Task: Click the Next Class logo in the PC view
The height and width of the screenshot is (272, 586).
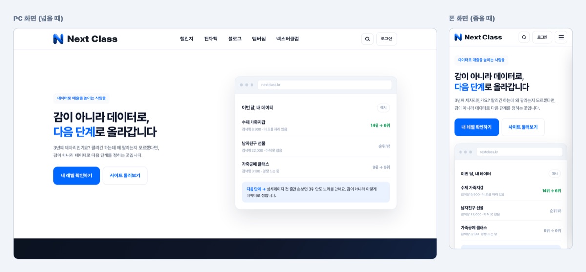Action: click(x=85, y=39)
